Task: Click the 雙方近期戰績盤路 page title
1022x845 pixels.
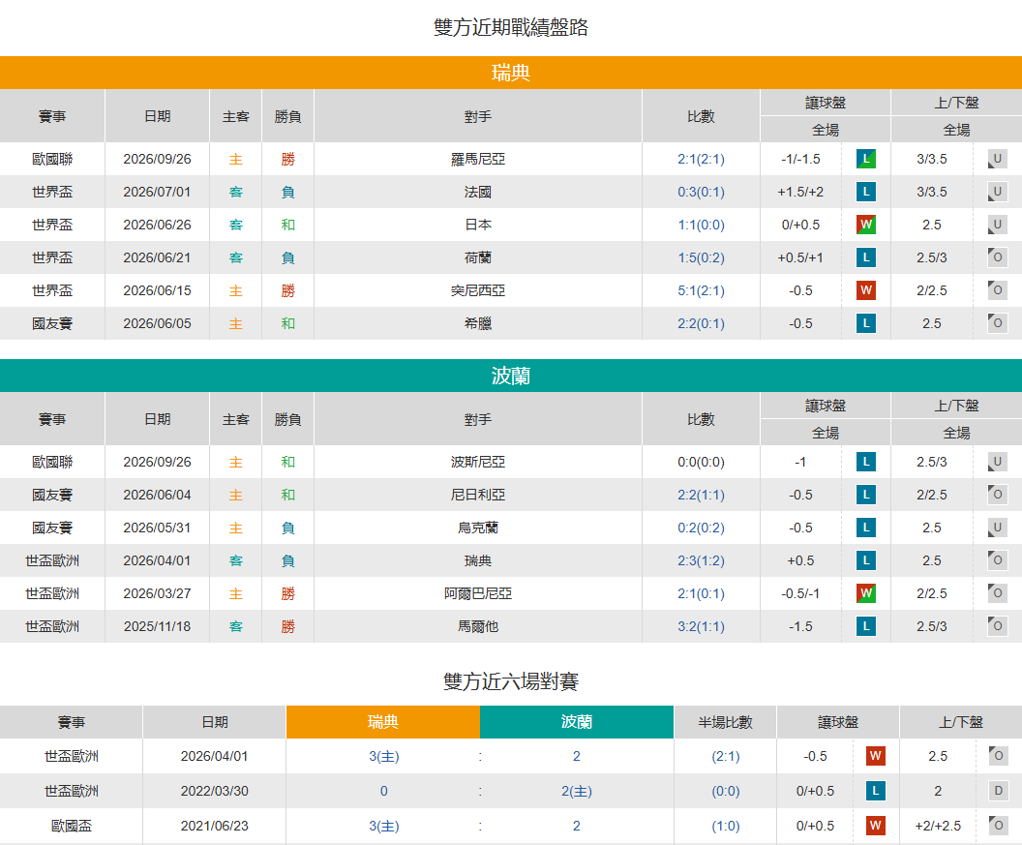Action: point(511,27)
